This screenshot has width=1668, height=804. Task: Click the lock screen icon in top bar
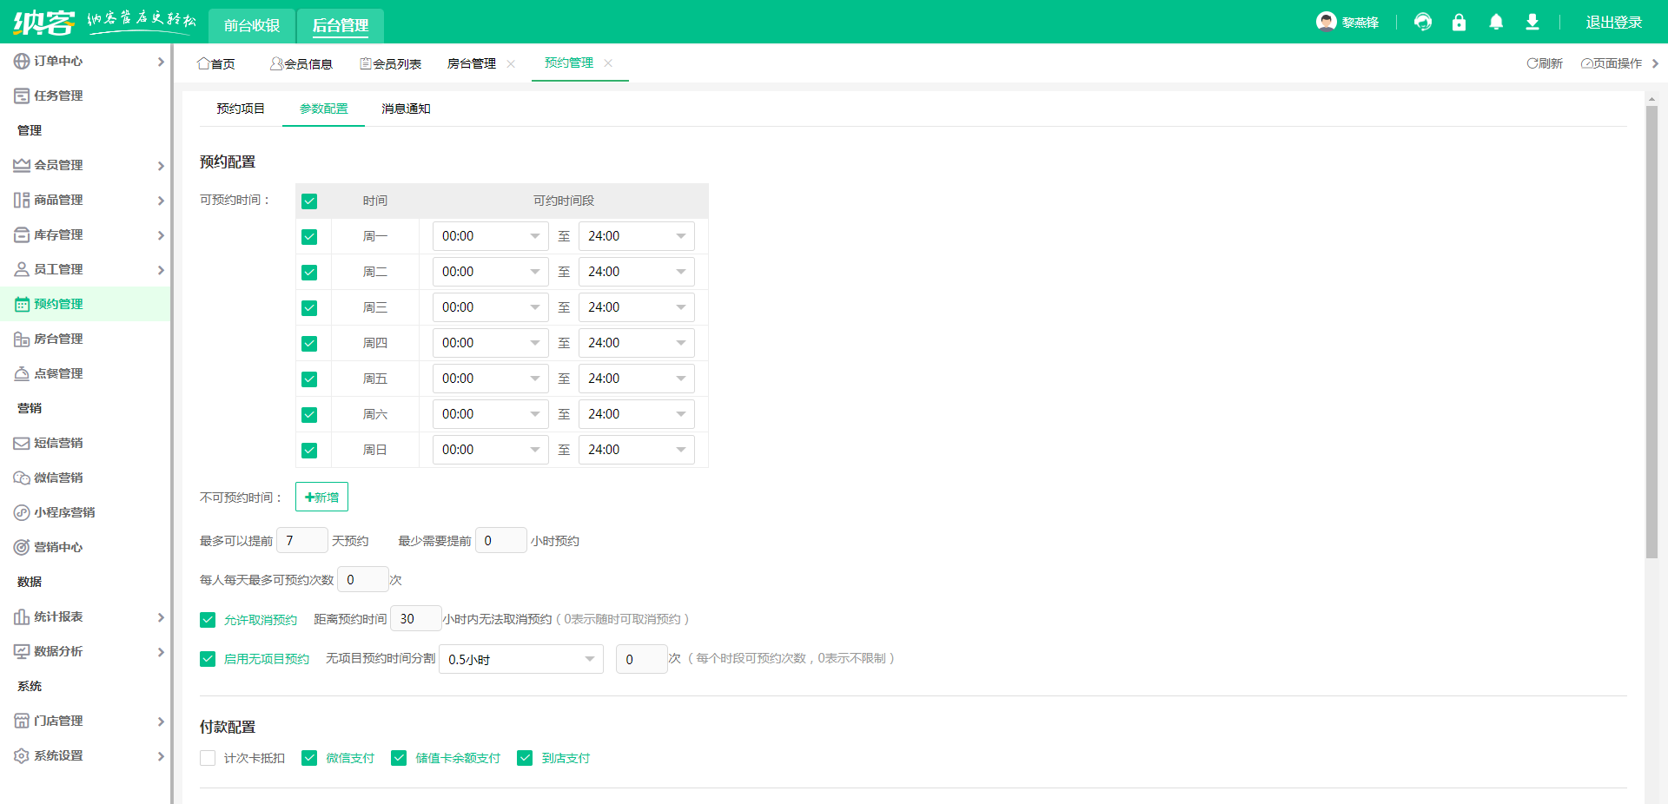click(1459, 22)
